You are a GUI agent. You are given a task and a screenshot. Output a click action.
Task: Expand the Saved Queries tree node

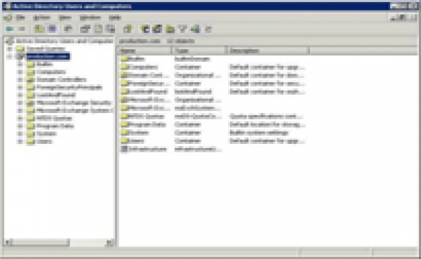pos(10,49)
